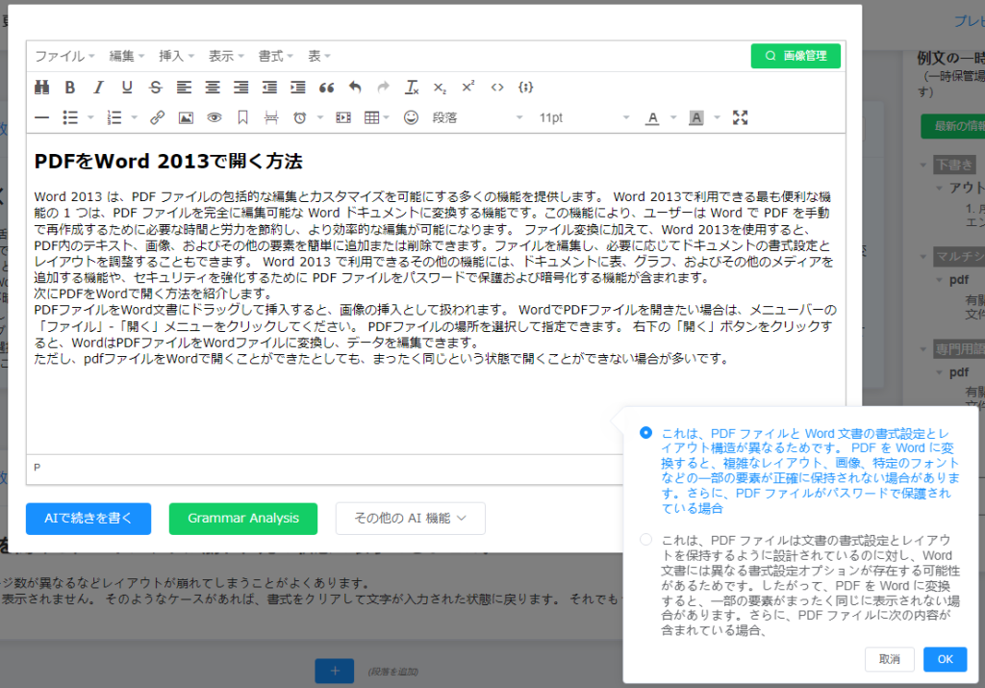Screen dimensions: 985x688
Task: Clear formatting of selection
Action: 412,88
